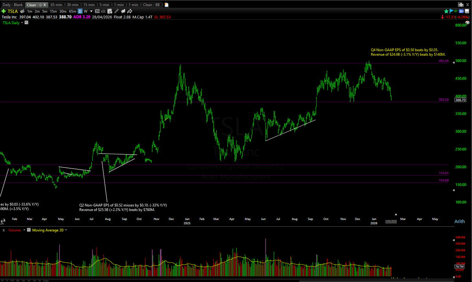Click the -17.31 (-4.26%) change readout
This screenshot has height=282, width=472.
coord(455,17)
